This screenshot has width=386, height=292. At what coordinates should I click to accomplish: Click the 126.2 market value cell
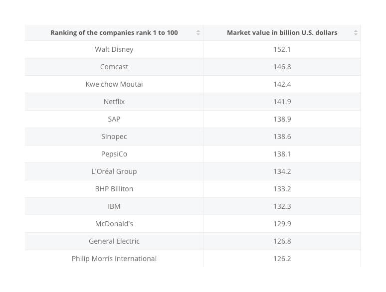[x=282, y=259]
